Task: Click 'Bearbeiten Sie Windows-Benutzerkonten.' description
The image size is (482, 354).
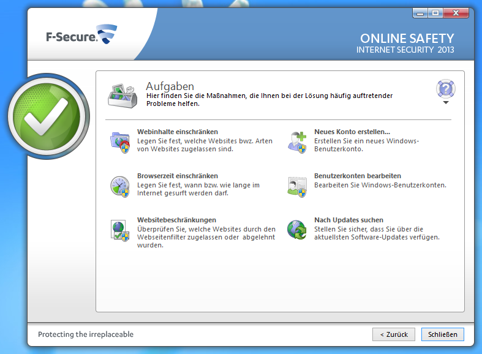Action: coord(380,185)
